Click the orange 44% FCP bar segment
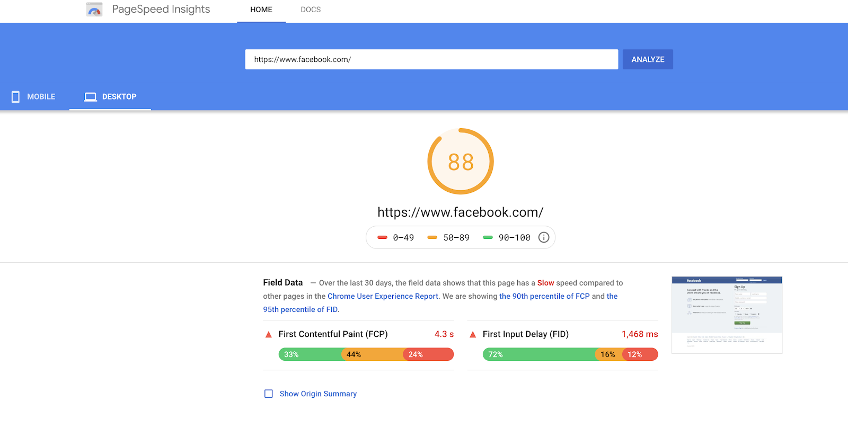This screenshot has height=428, width=848. (373, 354)
